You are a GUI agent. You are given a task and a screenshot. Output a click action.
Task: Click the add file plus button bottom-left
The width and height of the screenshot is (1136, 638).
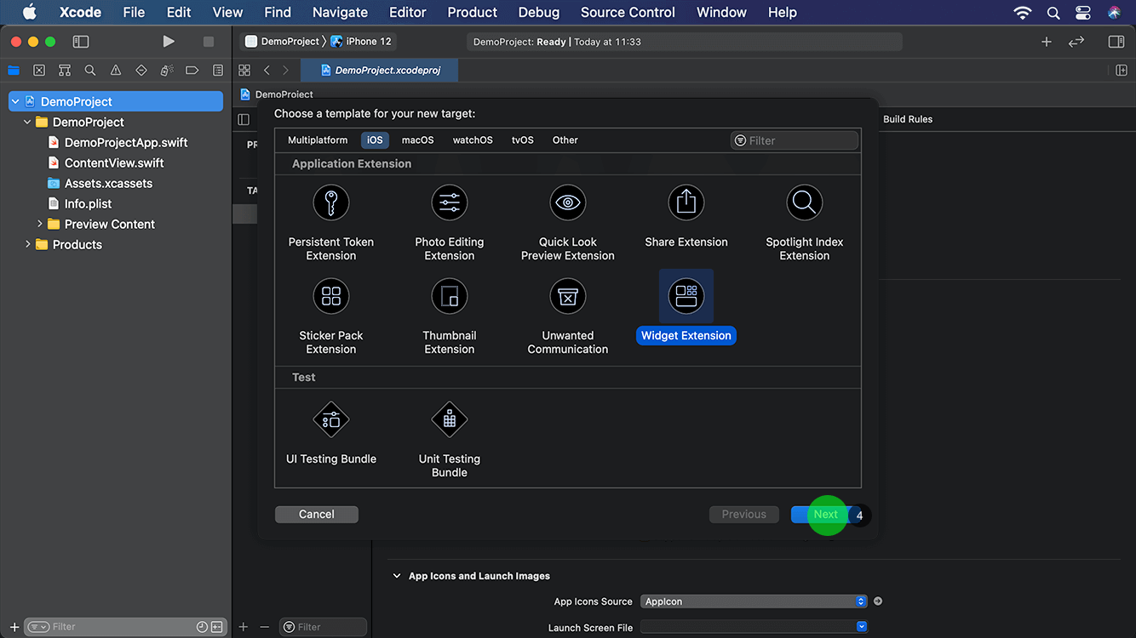tap(14, 627)
